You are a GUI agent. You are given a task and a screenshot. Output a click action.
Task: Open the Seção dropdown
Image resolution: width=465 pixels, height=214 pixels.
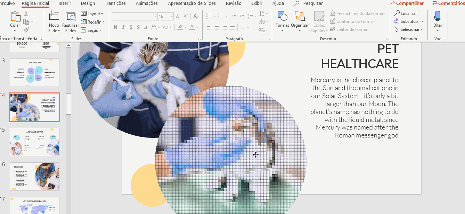(x=91, y=30)
